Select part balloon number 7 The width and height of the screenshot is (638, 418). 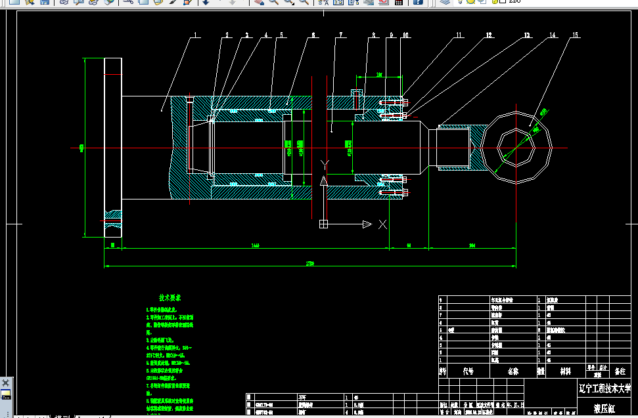[341, 35]
